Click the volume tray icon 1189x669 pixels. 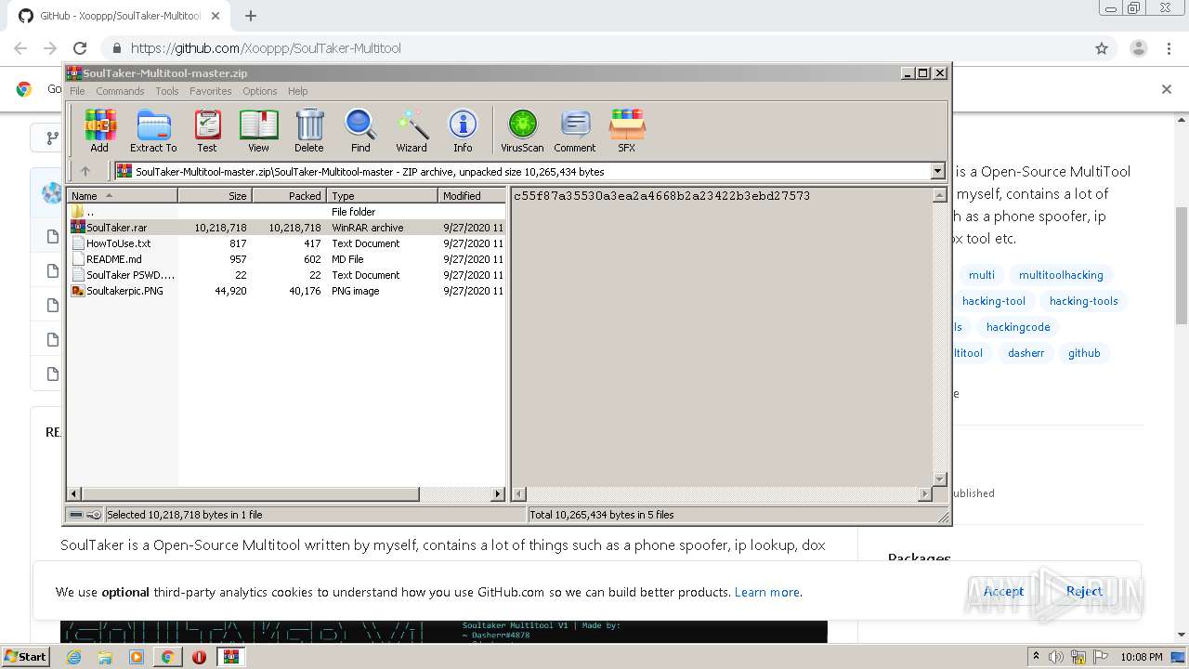[1056, 657]
